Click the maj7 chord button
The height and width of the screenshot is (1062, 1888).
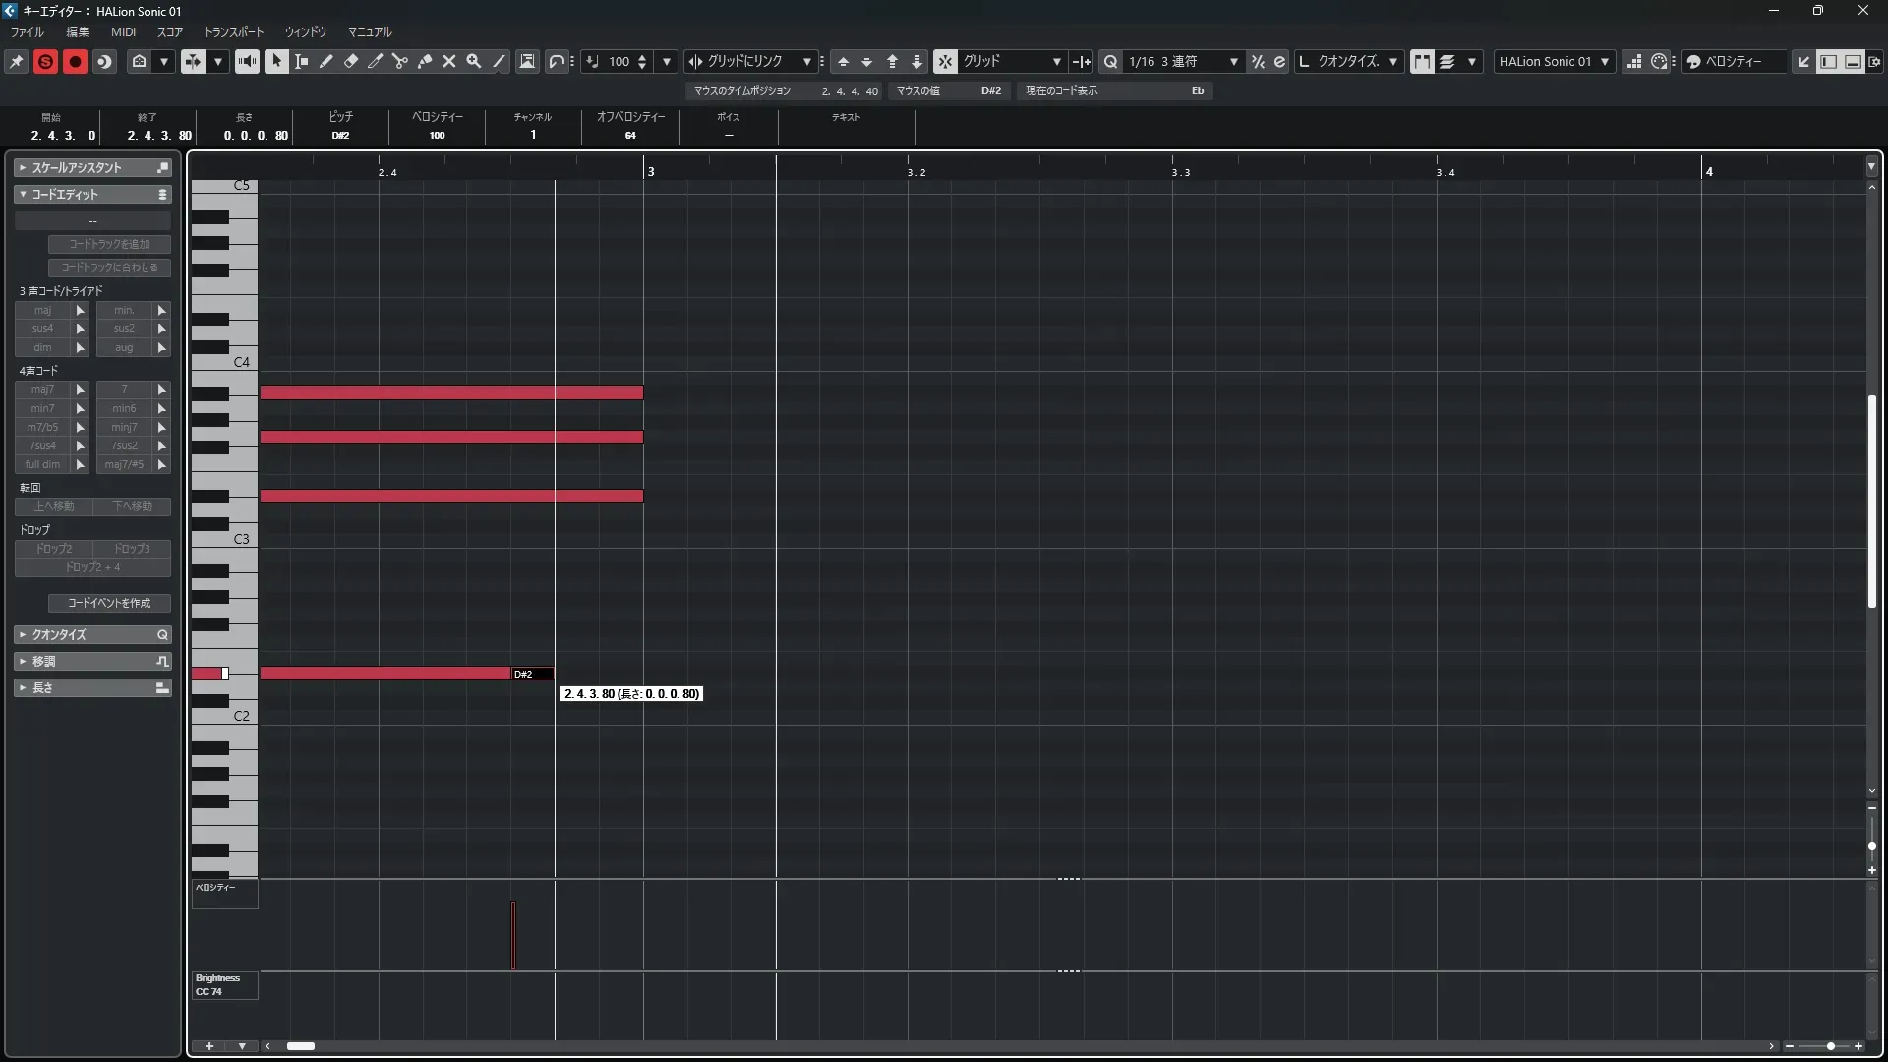tap(42, 389)
